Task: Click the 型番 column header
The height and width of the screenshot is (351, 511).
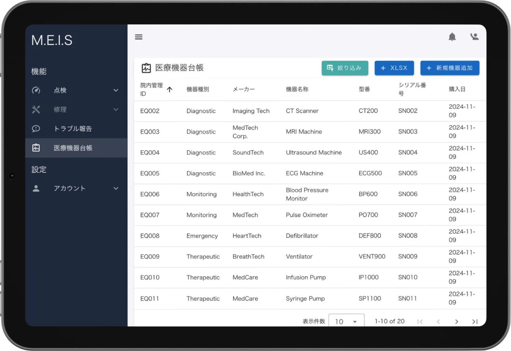Action: [x=364, y=89]
